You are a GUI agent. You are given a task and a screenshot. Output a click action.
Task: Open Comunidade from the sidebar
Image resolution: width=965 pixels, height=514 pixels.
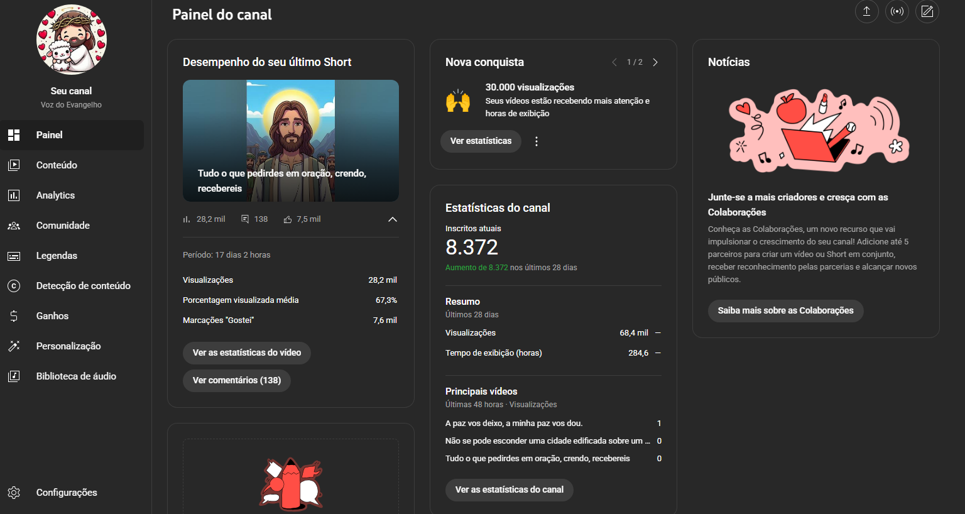tap(63, 226)
